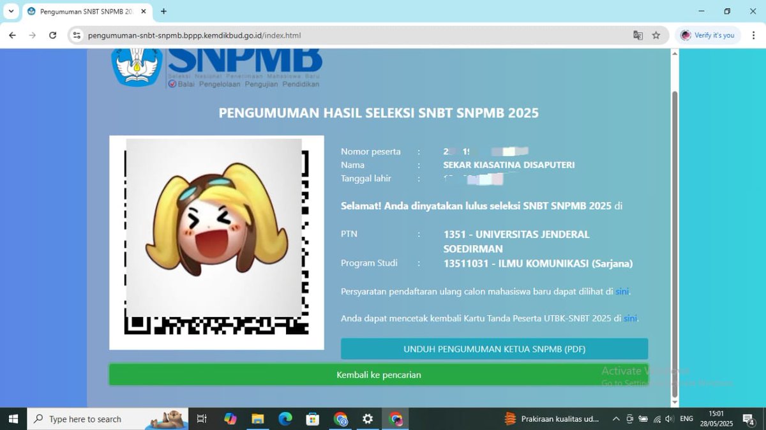Click the participant photo thumbnail
Screen dimensions: 766x430
(x=216, y=242)
